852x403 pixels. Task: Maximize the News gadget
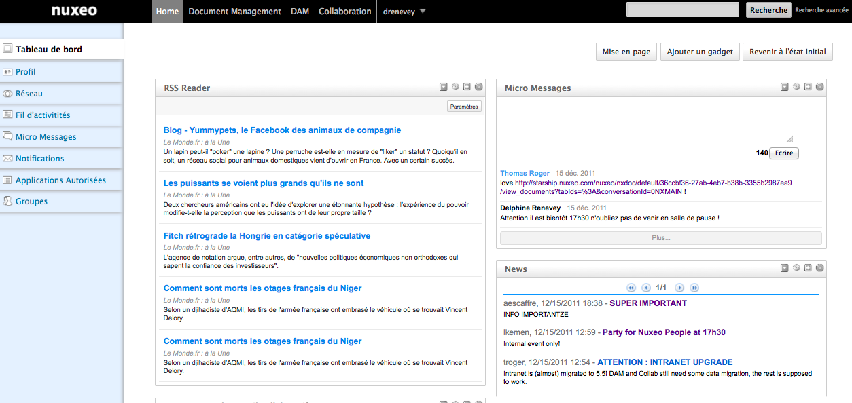(808, 268)
